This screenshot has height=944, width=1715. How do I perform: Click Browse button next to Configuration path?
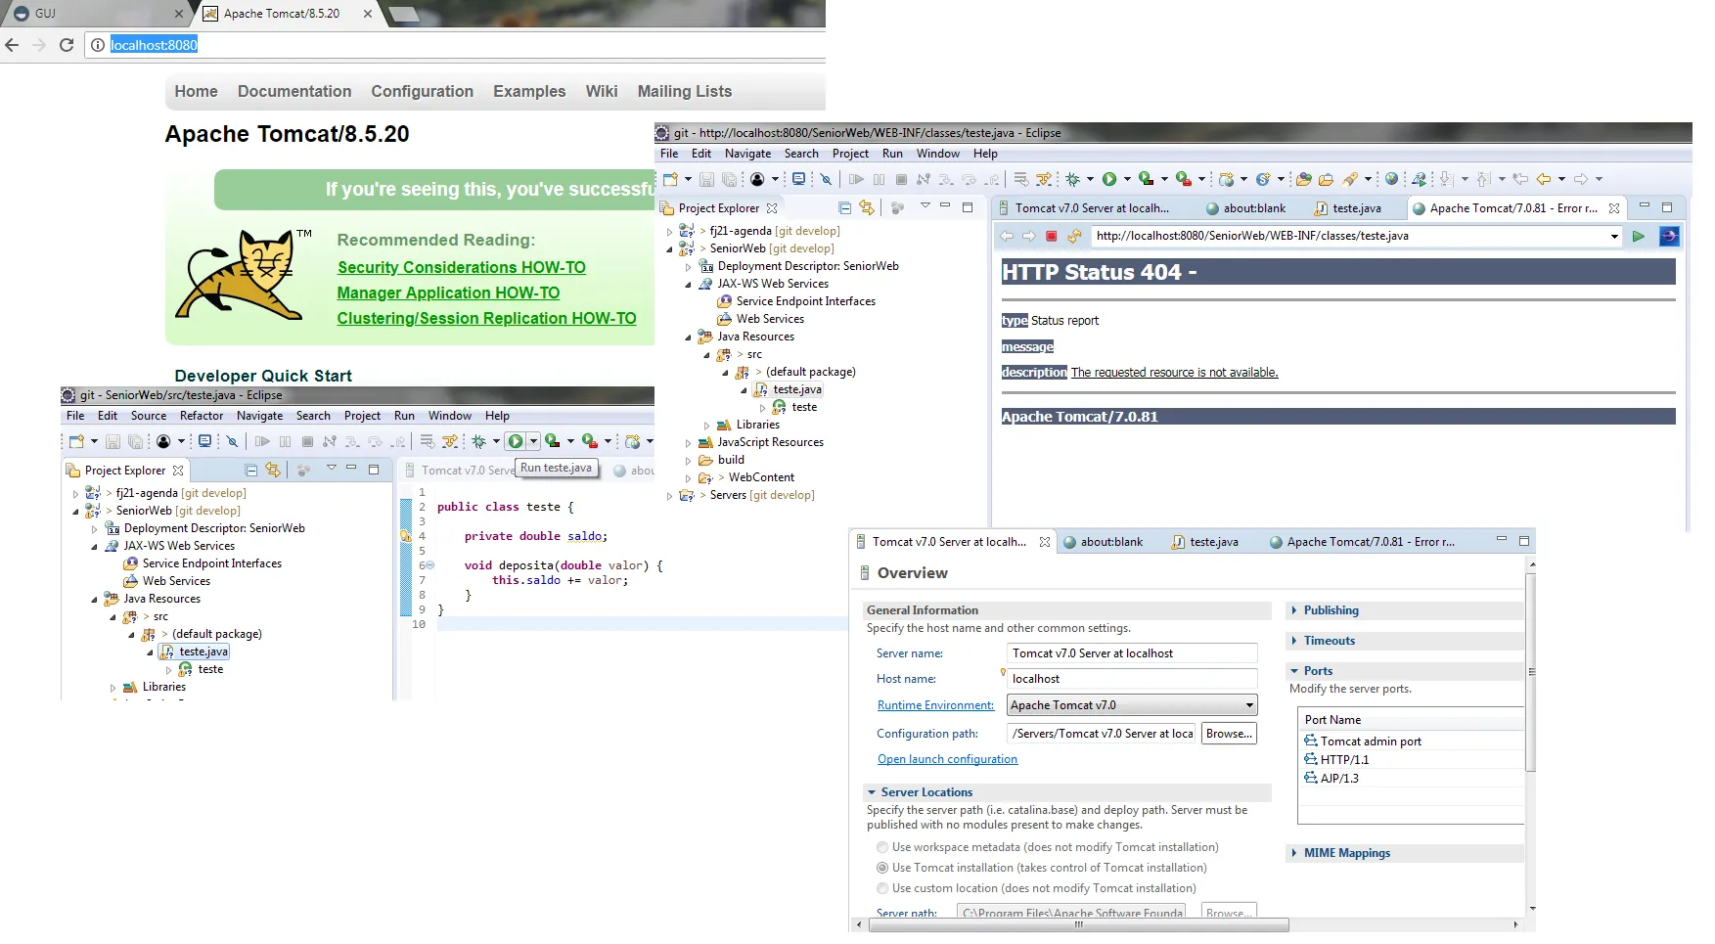tap(1229, 734)
